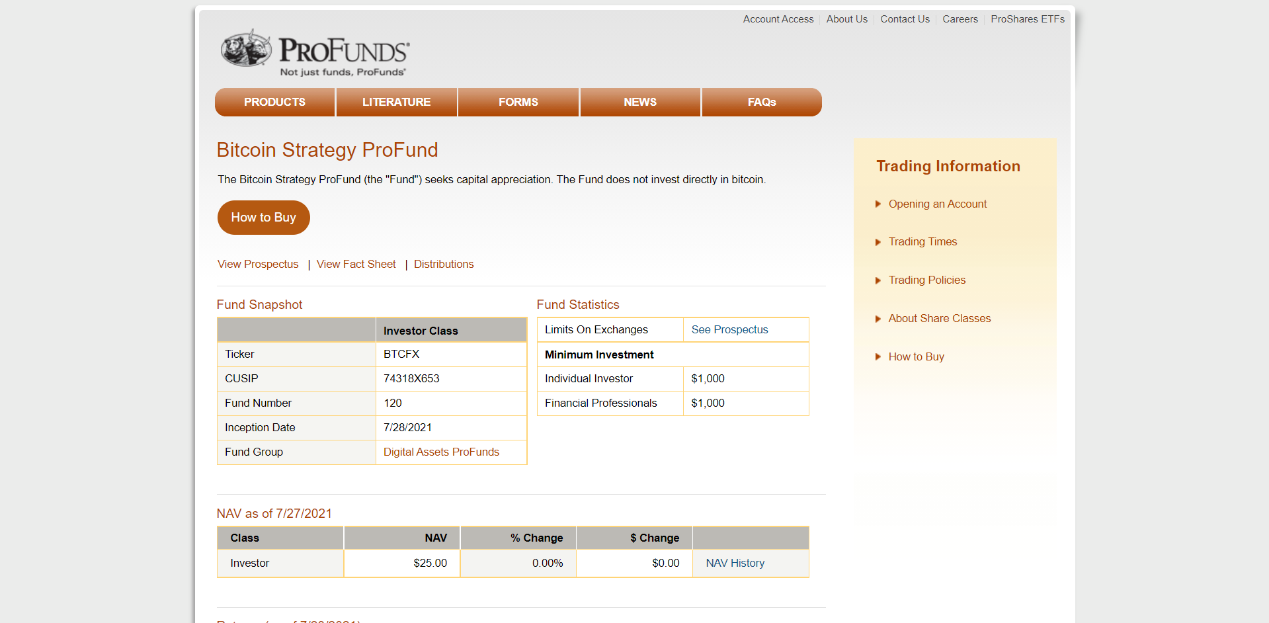Click arrow bullet beside About Share Classes
This screenshot has height=623, width=1269.
tap(878, 319)
